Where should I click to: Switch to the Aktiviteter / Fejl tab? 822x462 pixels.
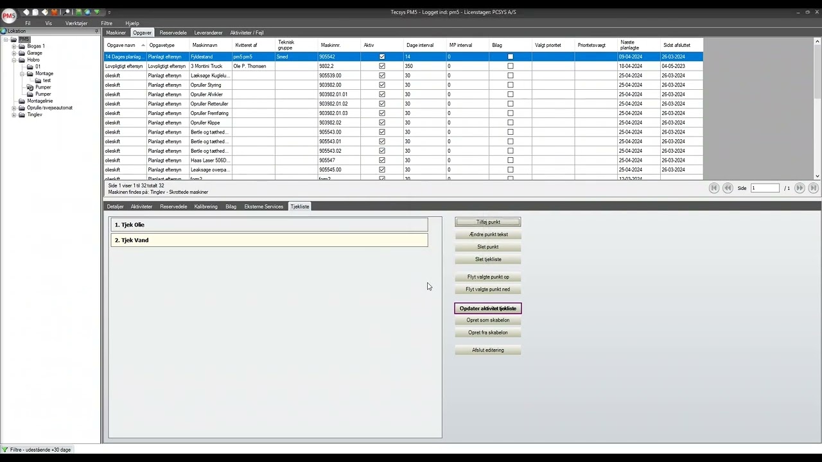tap(247, 33)
